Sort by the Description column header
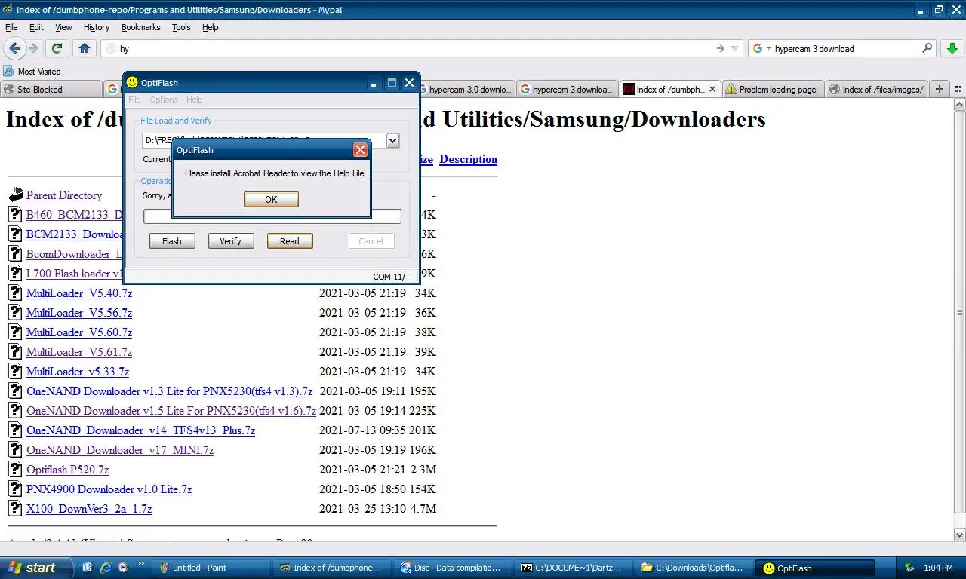 (468, 159)
